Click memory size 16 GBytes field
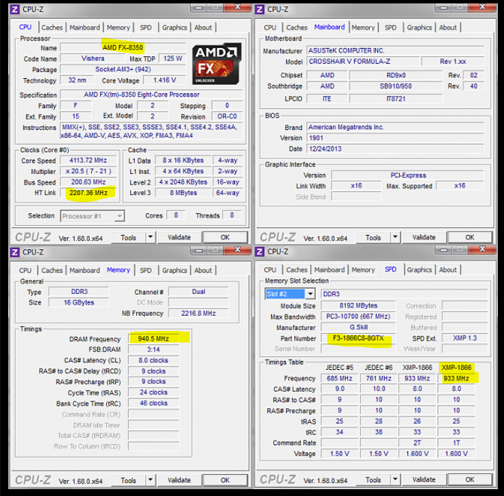This screenshot has width=504, height=496. point(79,303)
